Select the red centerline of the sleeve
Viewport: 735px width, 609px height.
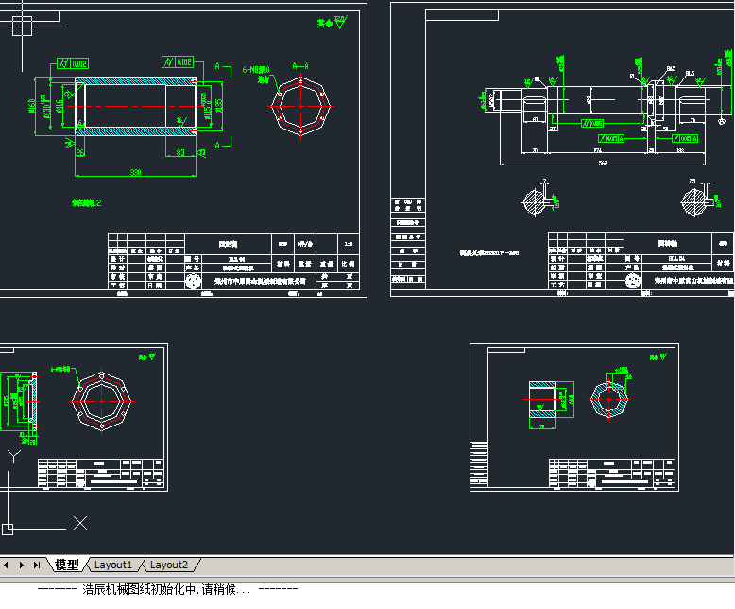[x=136, y=107]
